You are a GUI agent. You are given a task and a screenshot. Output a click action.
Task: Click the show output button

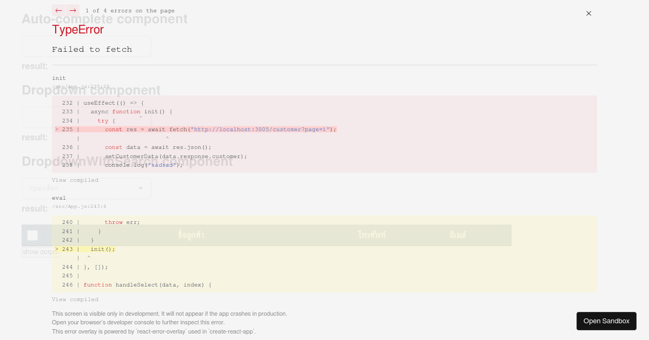point(41,251)
